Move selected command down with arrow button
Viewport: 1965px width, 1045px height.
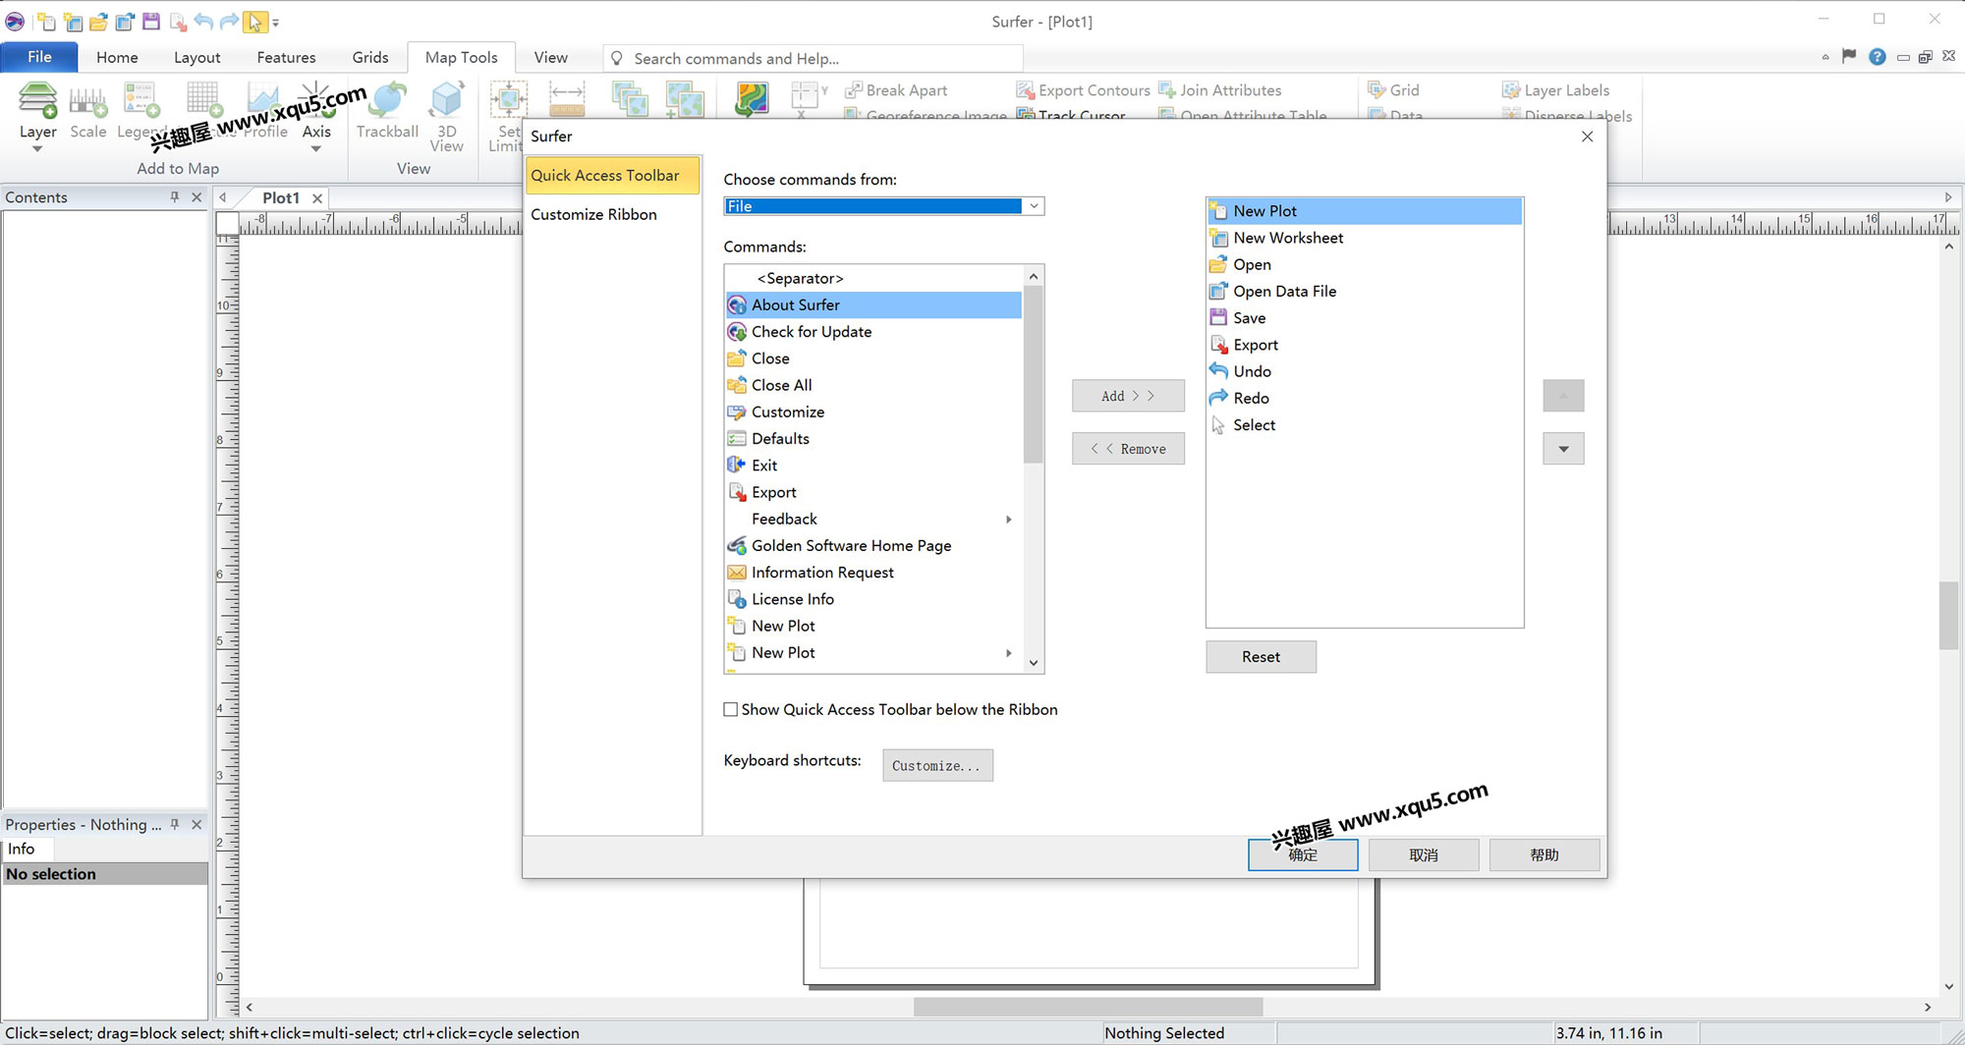(x=1563, y=449)
